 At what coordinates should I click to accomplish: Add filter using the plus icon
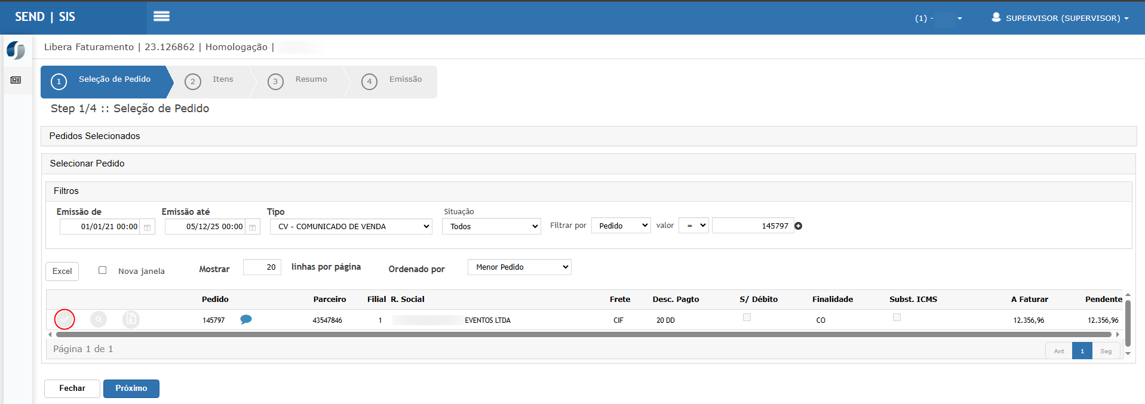799,226
